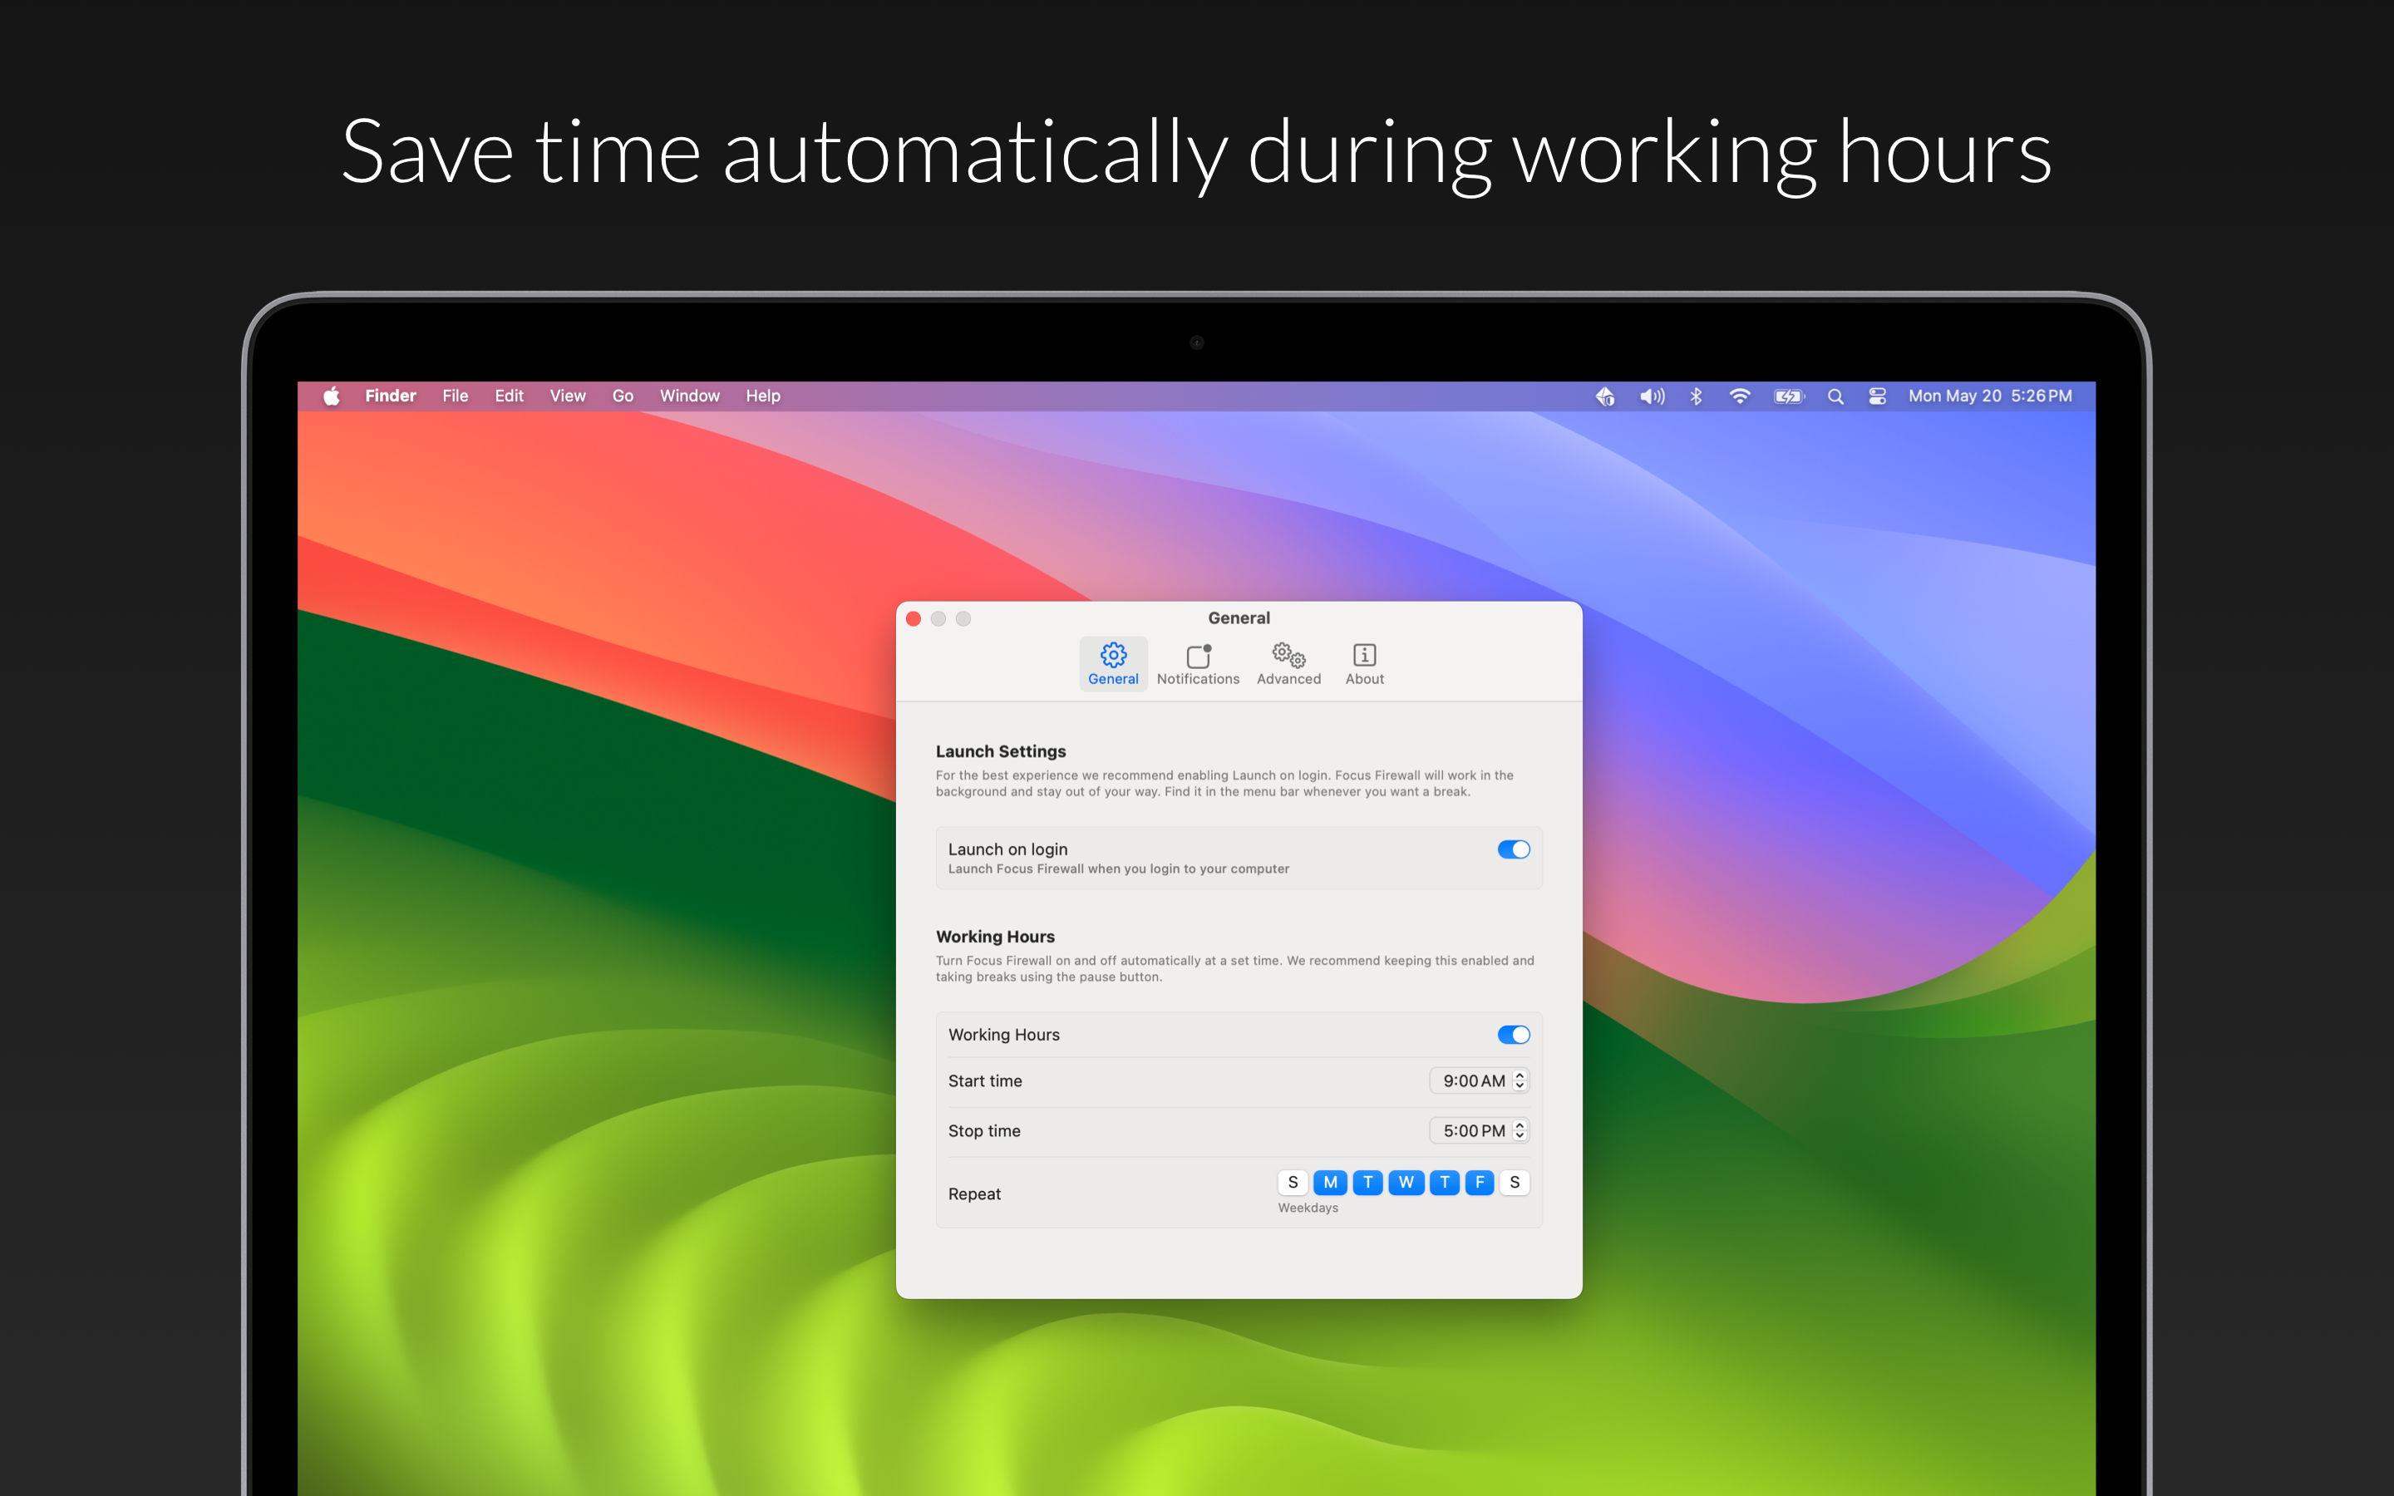Viewport: 2394px width, 1496px height.
Task: Click the Stop time stepper arrows
Action: click(x=1520, y=1130)
